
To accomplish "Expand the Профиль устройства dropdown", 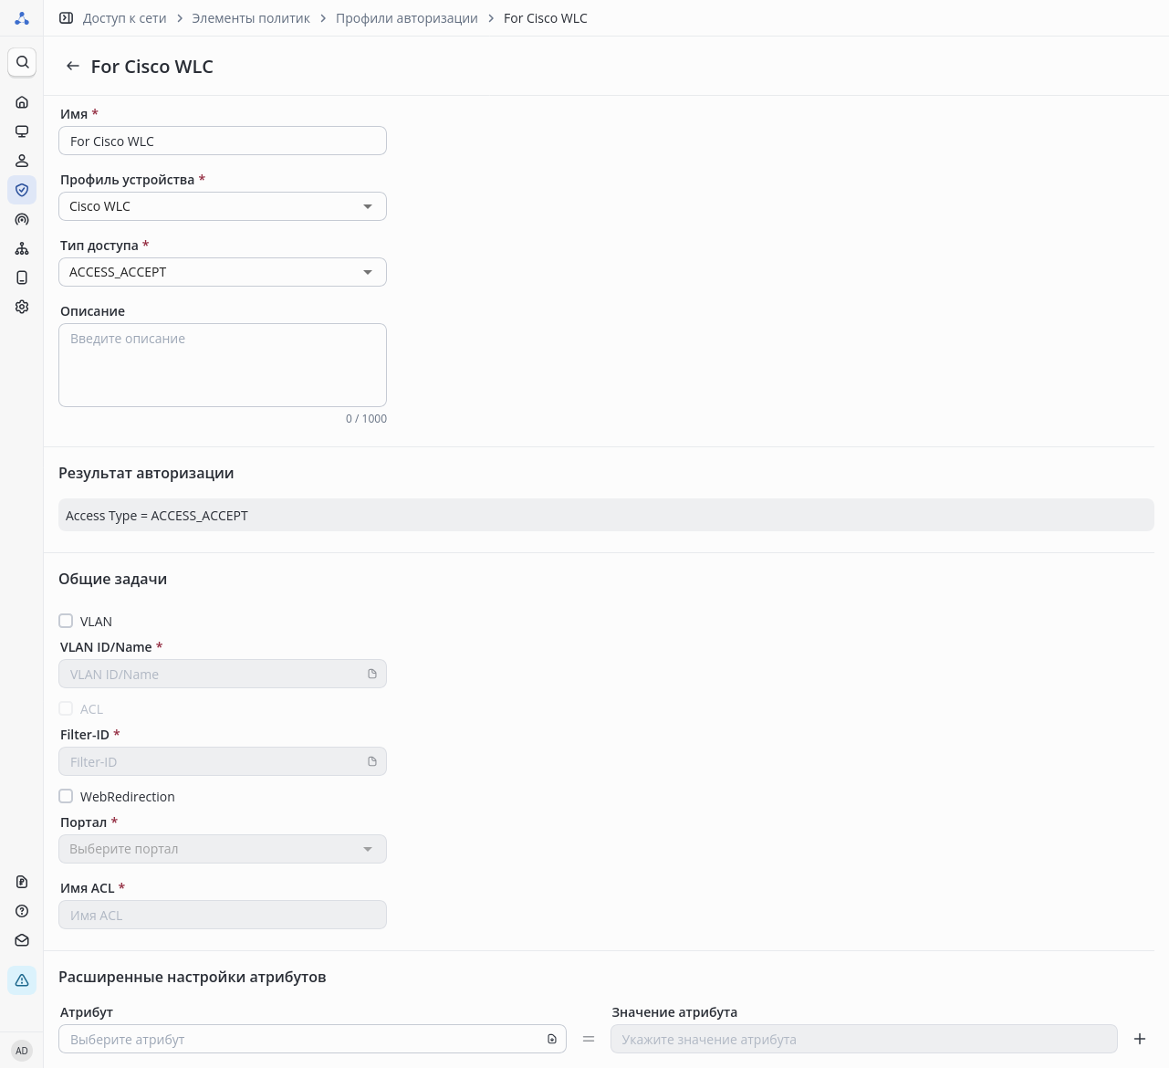I will [x=222, y=206].
